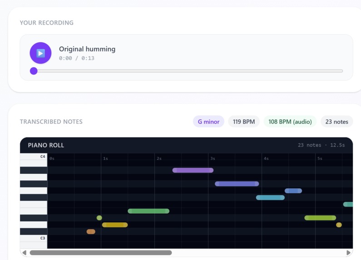Image resolution: width=361 pixels, height=260 pixels.
Task: Select the short blue note after 4s
Action: (293, 191)
